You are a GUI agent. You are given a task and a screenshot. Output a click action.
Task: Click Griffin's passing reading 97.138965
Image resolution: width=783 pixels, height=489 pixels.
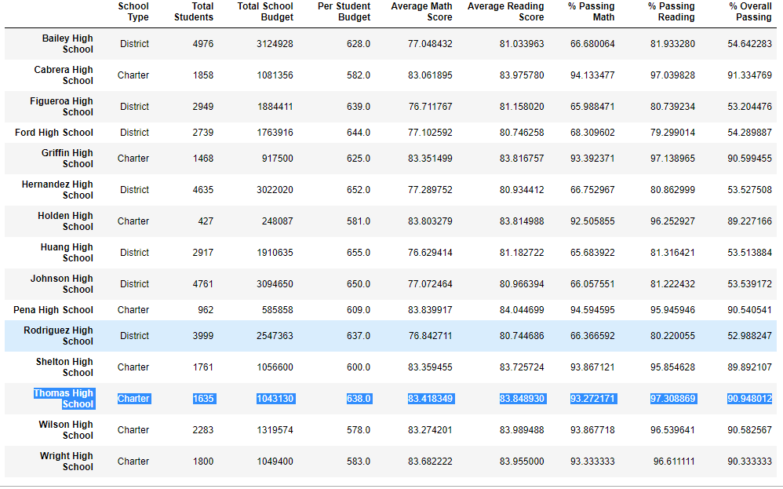[672, 159]
